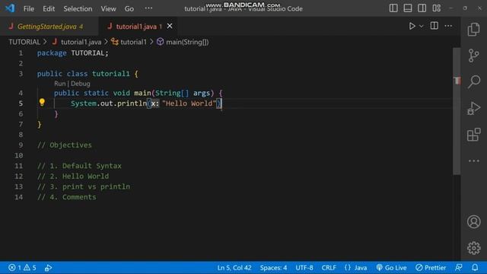Click the editor vertical scrollbar
Image resolution: width=487 pixels, height=274 pixels.
point(457,112)
